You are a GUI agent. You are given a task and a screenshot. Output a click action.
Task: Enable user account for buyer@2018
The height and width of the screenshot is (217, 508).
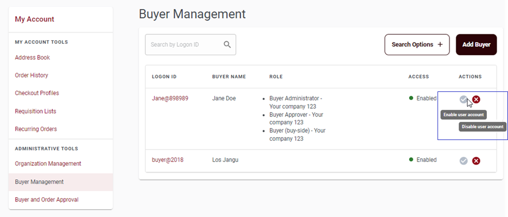click(463, 160)
